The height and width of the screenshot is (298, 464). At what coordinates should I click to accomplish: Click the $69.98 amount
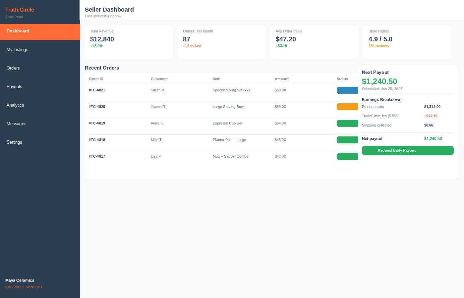pos(280,90)
